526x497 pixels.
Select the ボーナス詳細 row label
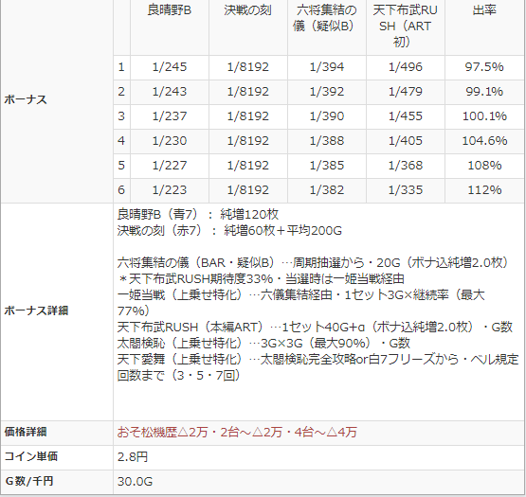(x=36, y=311)
